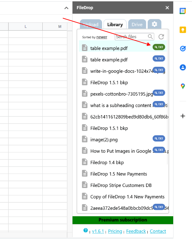Click the magnifier icon in search box
The image size is (192, 239).
(150, 37)
